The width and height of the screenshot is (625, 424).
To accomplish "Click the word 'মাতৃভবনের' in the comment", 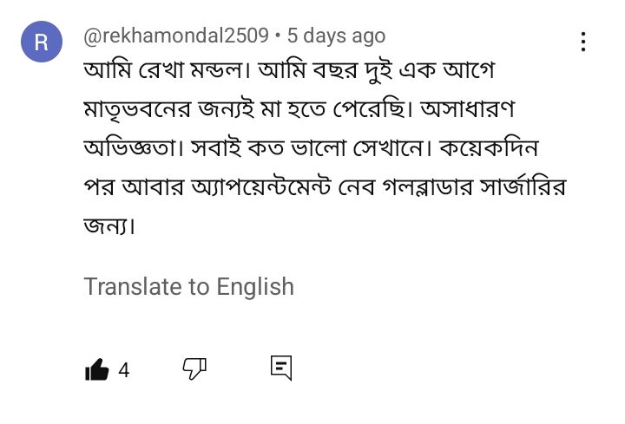I will (x=137, y=110).
